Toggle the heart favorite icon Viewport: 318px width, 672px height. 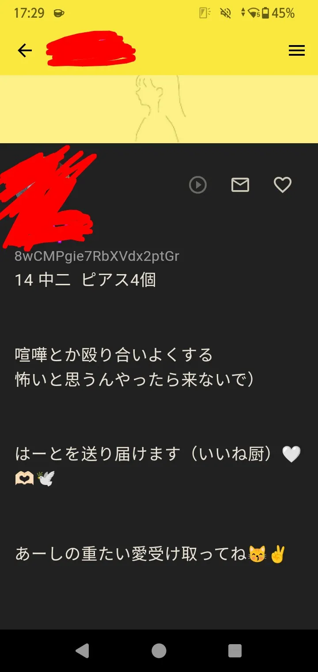283,185
